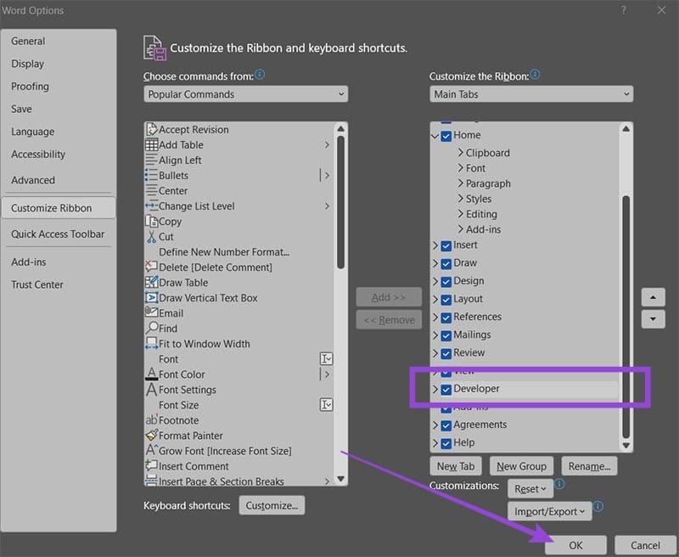Expand the Styles group
Screen dimensions: 679x557
tap(461, 199)
